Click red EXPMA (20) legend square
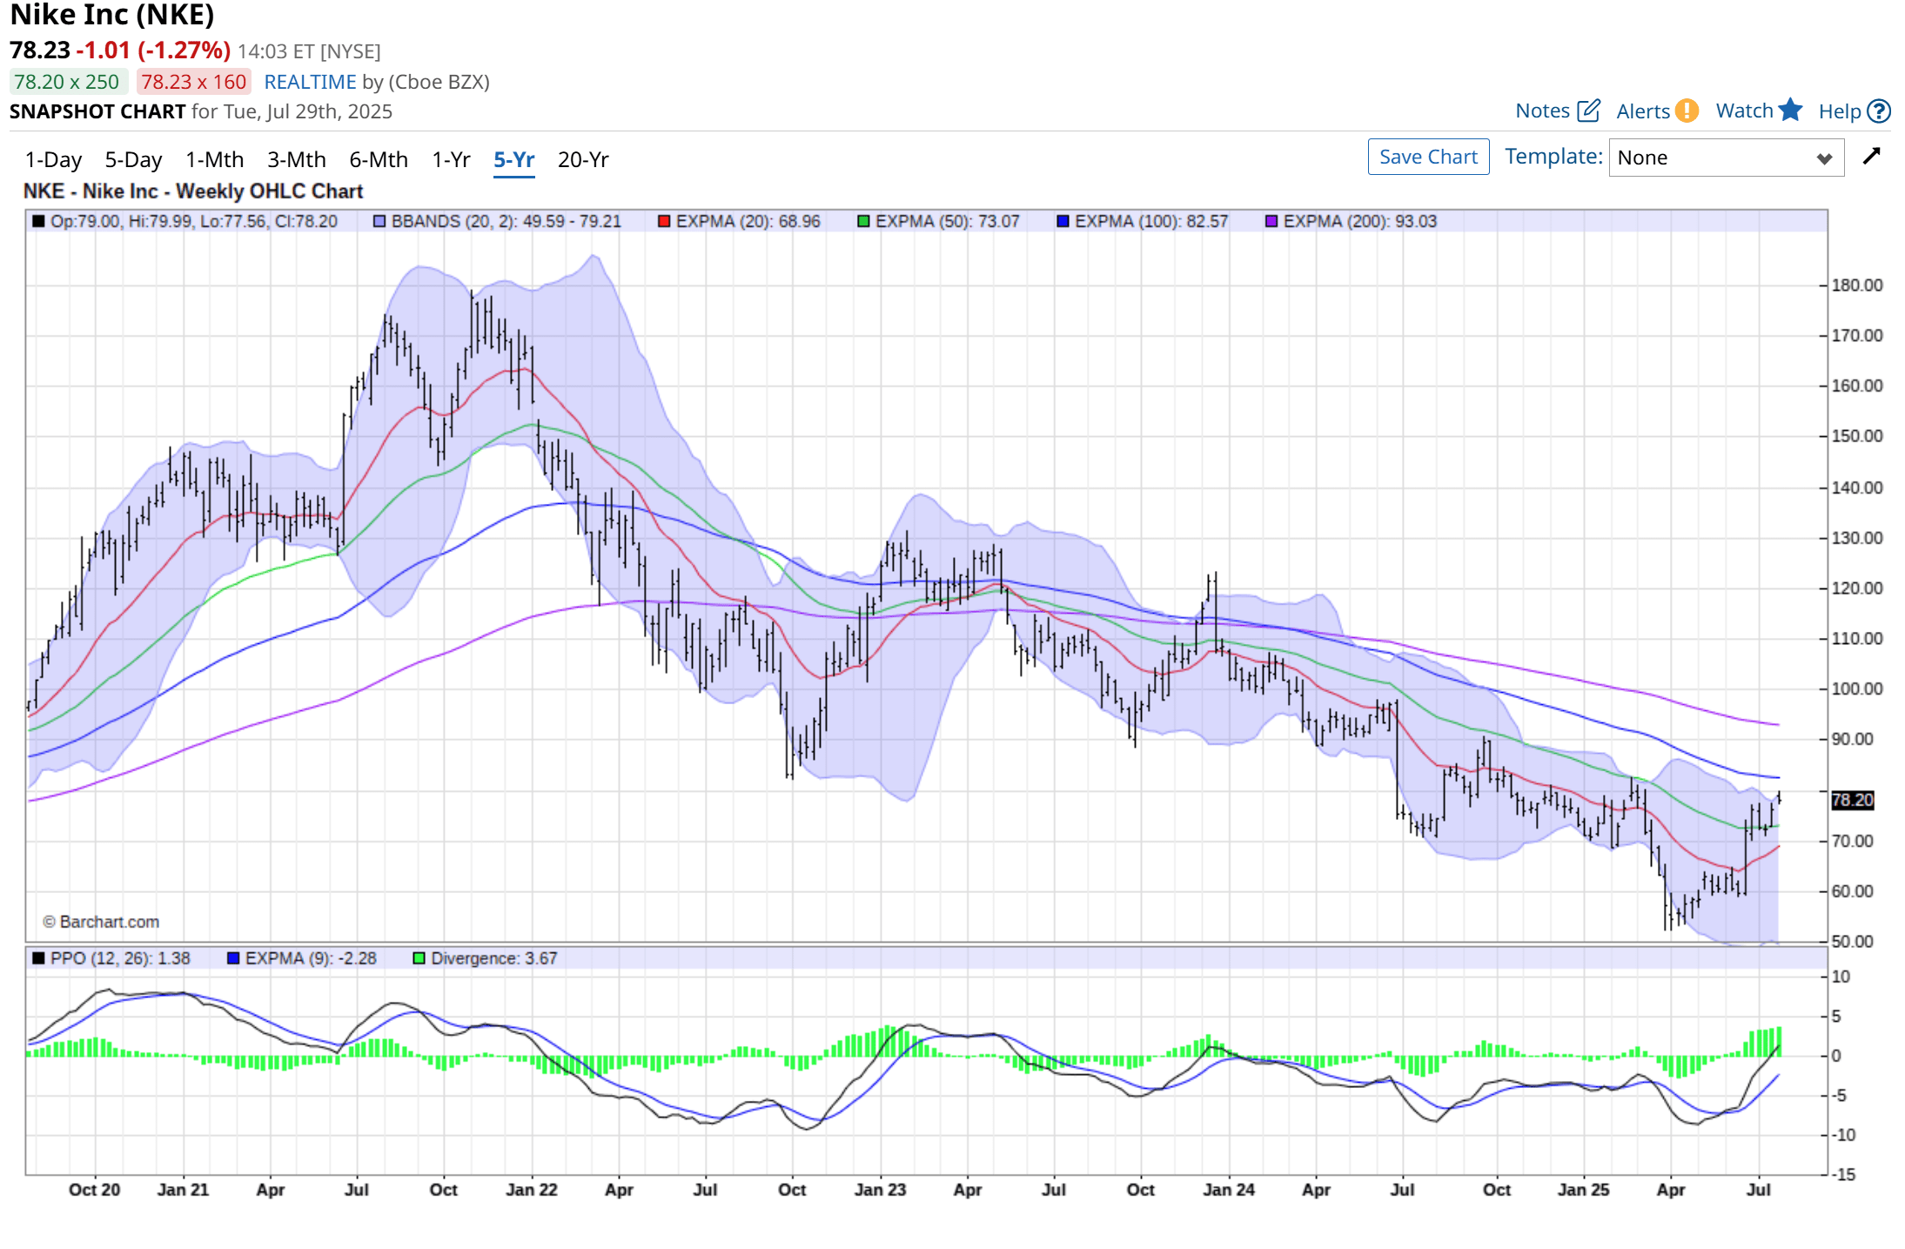 [x=664, y=221]
